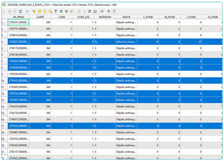Sort by the MI_PRINX column header
The image size is (224, 161).
click(18, 17)
